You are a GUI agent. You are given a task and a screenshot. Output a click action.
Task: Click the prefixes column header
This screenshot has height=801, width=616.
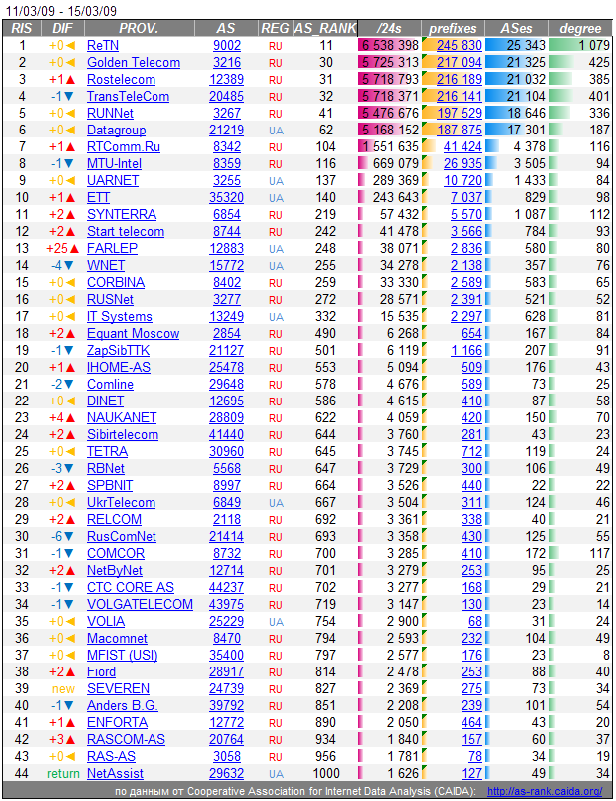(453, 29)
